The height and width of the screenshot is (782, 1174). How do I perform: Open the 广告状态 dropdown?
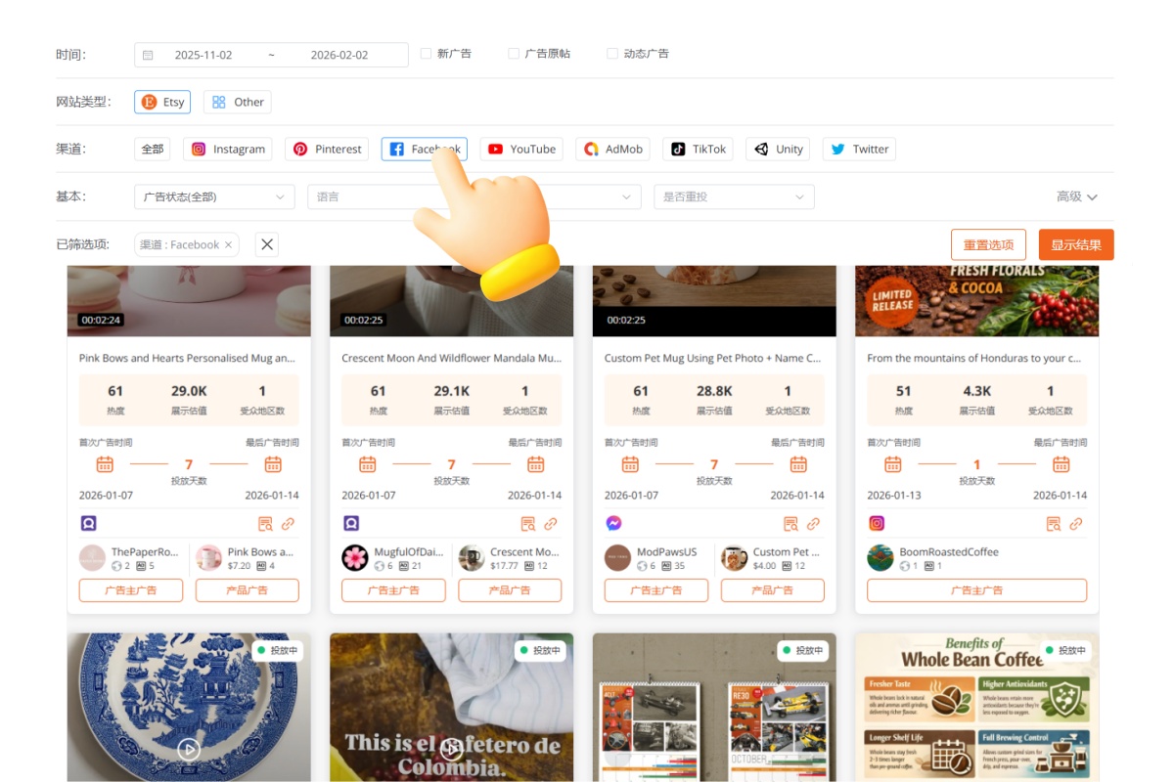click(x=213, y=196)
